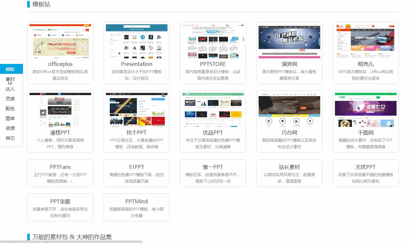Open the Presentation site link
This screenshot has height=243, width=410.
tap(136, 64)
